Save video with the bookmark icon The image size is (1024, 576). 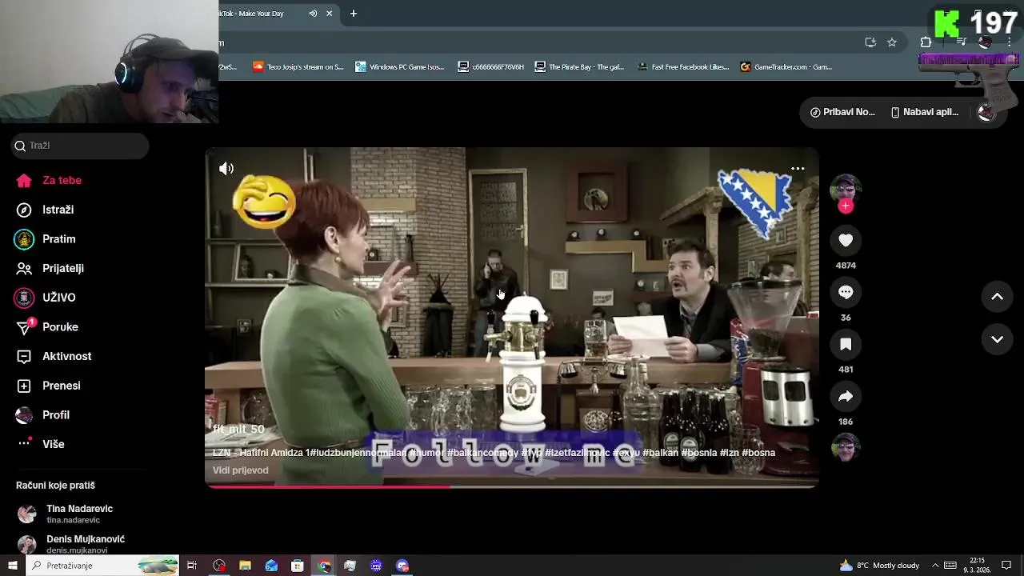point(846,344)
